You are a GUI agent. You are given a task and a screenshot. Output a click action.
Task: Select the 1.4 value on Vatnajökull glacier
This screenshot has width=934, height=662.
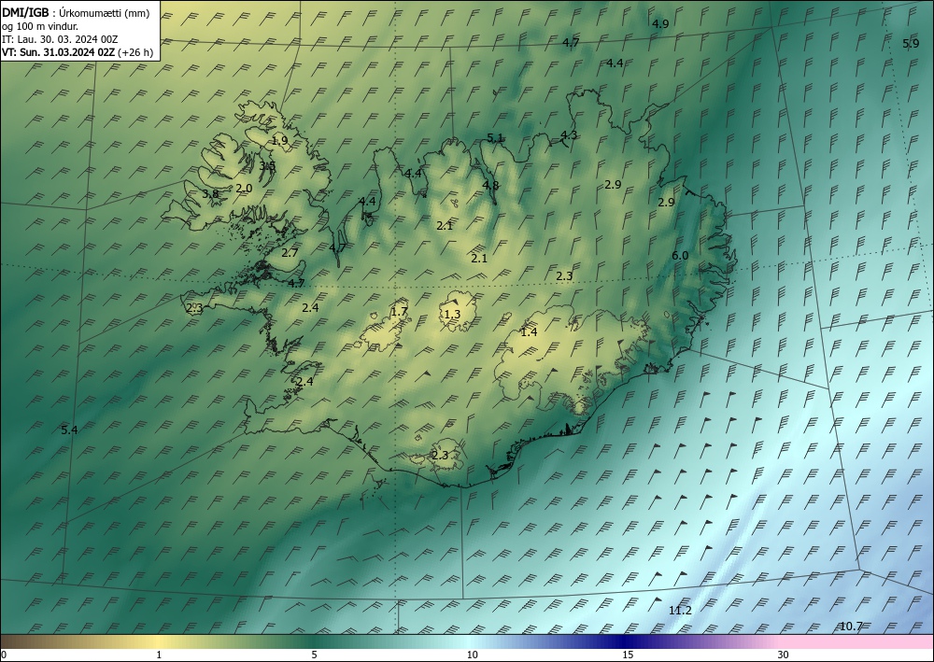pos(529,331)
